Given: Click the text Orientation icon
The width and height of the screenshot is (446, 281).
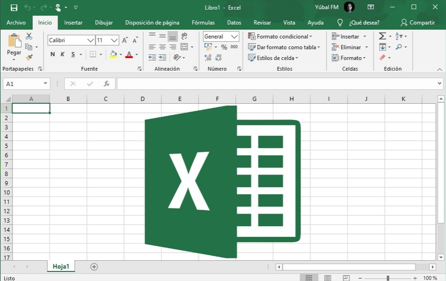Looking at the screenshot, I should pyautogui.click(x=177, y=58).
